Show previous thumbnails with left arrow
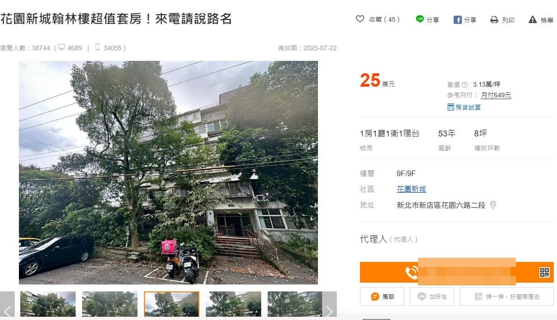The image size is (557, 320). click(x=7, y=306)
